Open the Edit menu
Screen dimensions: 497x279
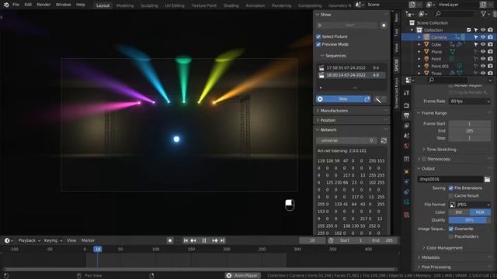pyautogui.click(x=28, y=5)
